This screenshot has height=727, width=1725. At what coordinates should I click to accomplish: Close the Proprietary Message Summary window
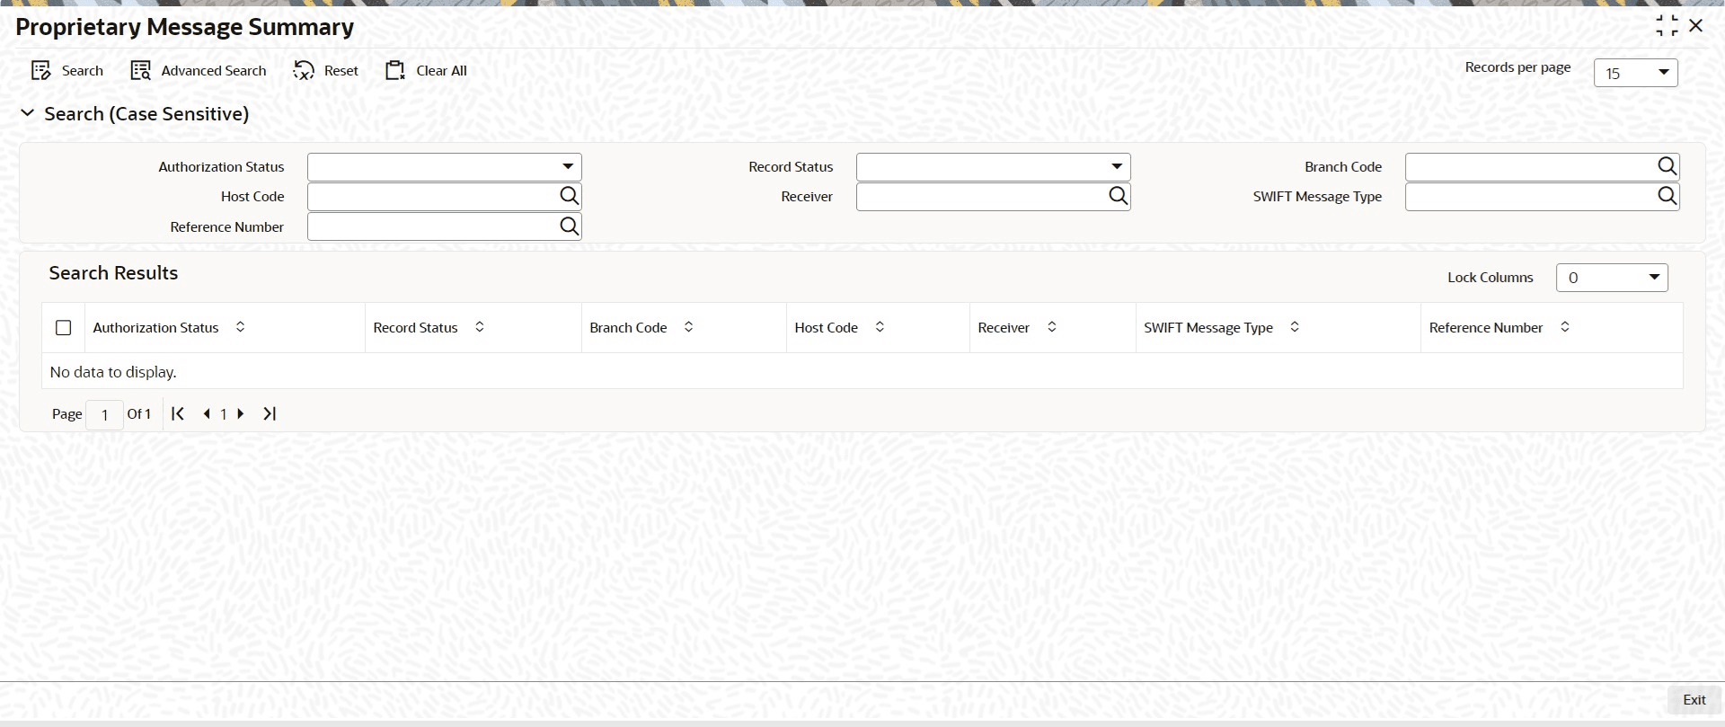point(1696,26)
